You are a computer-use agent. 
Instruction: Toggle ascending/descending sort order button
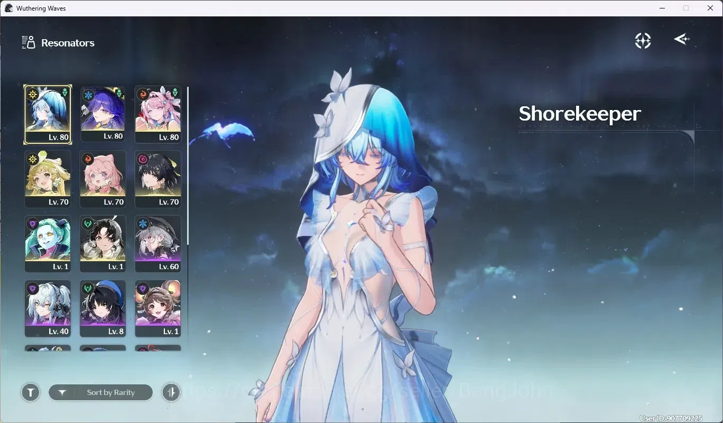pyautogui.click(x=171, y=392)
